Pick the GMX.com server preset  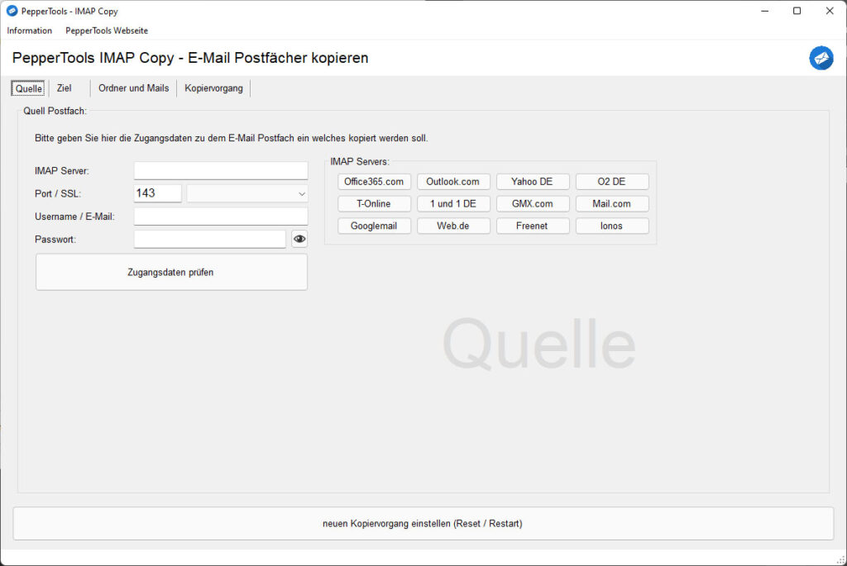[x=533, y=203]
